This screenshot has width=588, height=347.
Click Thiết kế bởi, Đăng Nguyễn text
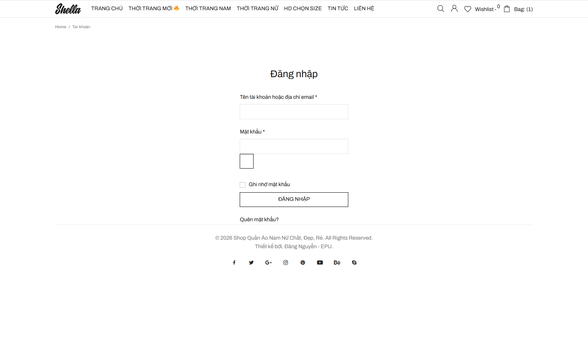[x=294, y=247]
